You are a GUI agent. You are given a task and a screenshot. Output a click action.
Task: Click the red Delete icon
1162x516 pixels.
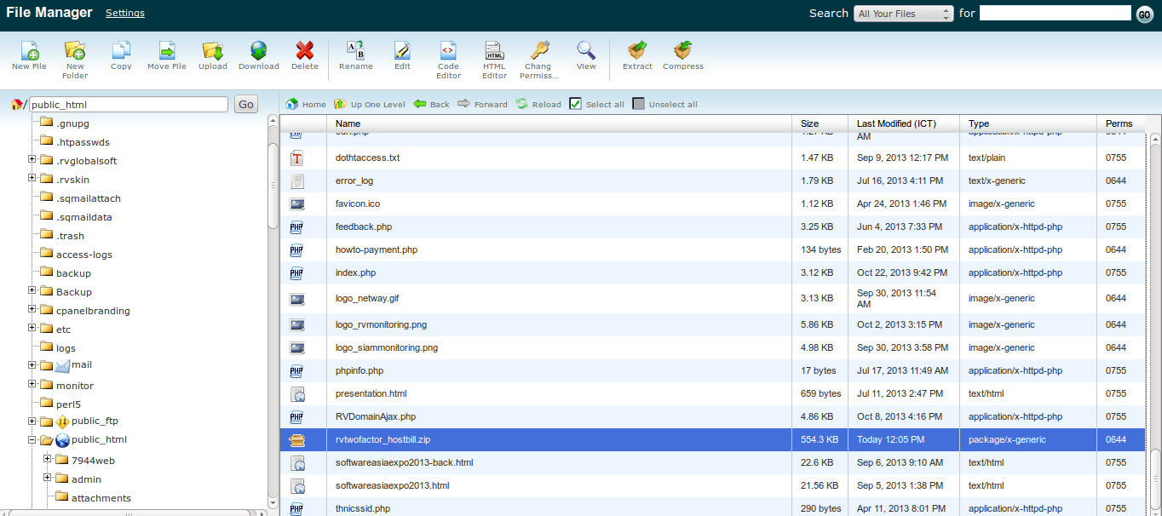click(304, 51)
